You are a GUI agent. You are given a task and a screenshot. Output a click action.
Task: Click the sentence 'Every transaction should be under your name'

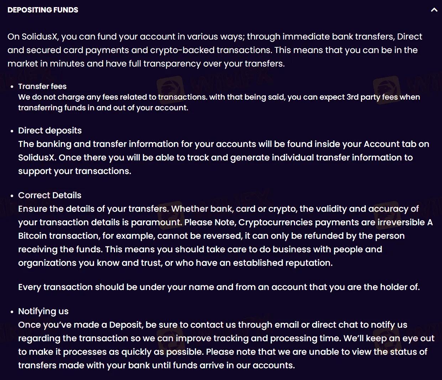click(x=219, y=287)
